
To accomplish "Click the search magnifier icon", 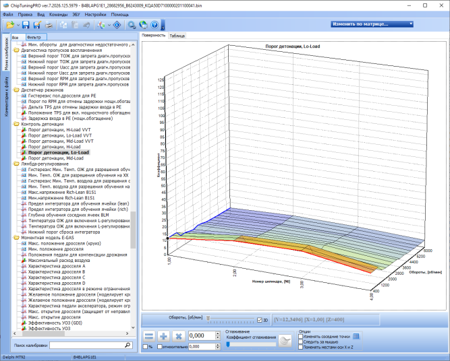I will pyautogui.click(x=128, y=346).
